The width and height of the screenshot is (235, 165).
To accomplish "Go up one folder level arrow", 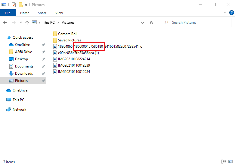I will click(x=27, y=22).
